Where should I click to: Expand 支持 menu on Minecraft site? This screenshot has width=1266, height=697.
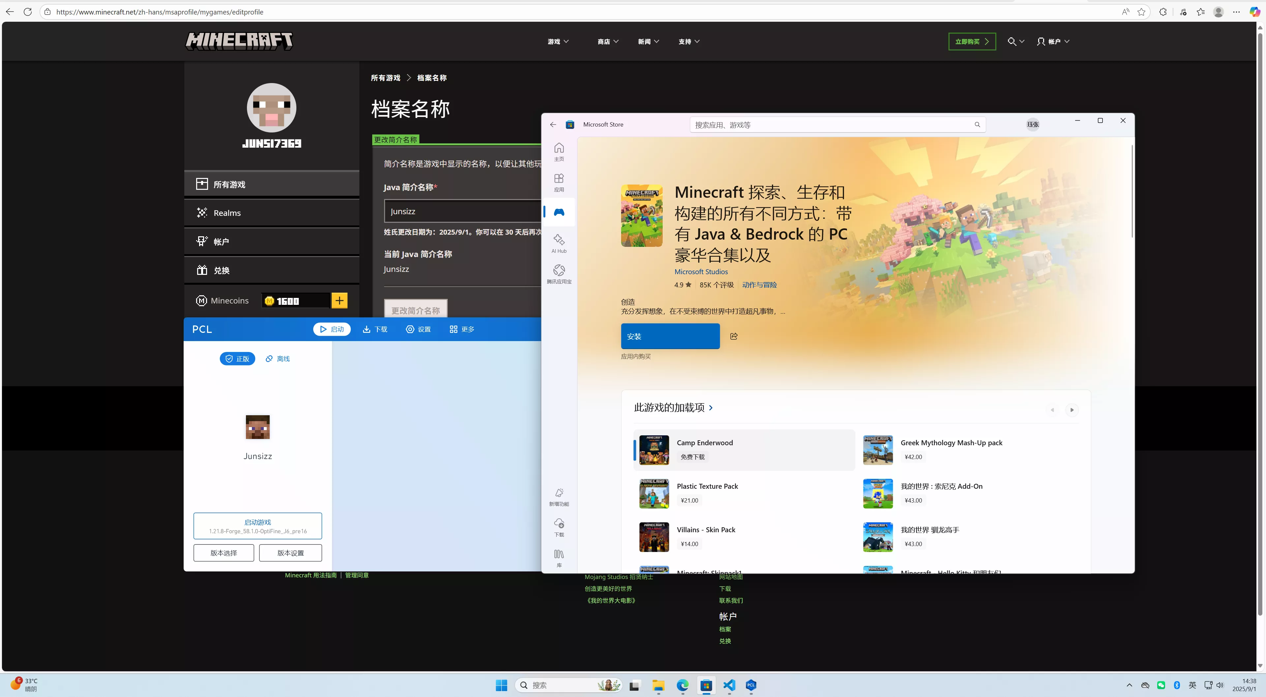click(689, 42)
